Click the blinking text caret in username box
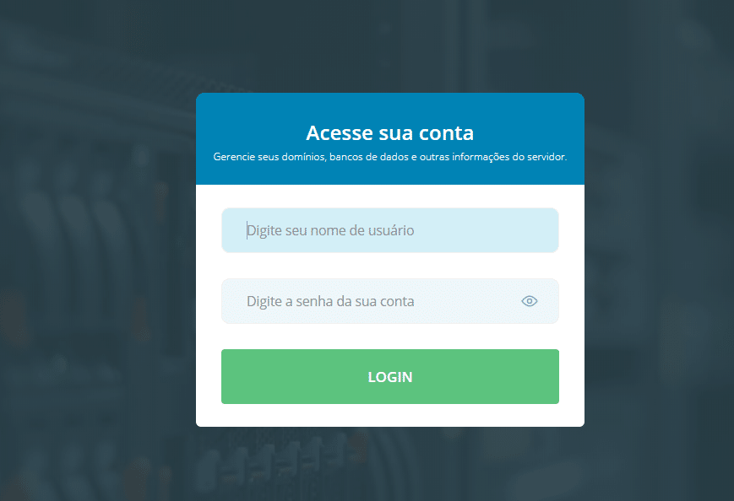Viewport: 734px width, 501px height. tap(247, 230)
